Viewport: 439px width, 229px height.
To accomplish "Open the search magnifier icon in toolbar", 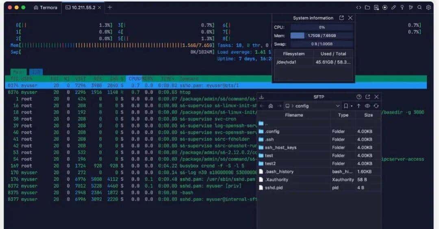I will click(419, 7).
